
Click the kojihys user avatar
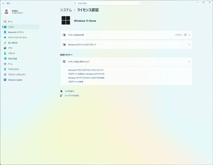[6, 12]
